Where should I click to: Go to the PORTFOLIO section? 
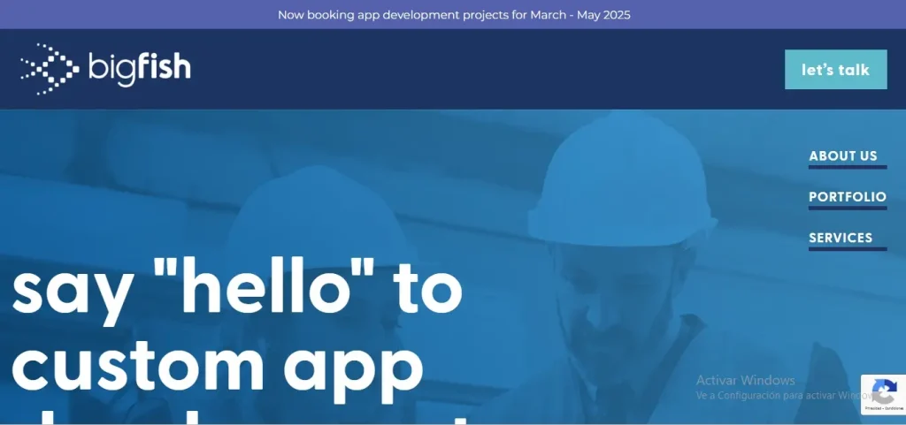coord(847,197)
